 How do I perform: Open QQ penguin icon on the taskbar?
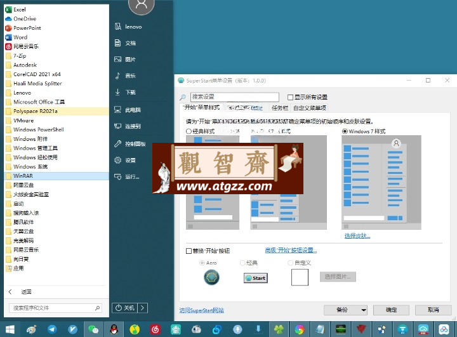pyautogui.click(x=114, y=330)
